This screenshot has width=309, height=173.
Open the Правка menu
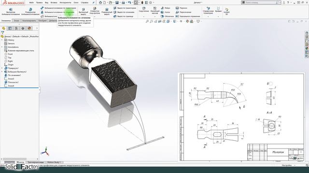(39, 3)
